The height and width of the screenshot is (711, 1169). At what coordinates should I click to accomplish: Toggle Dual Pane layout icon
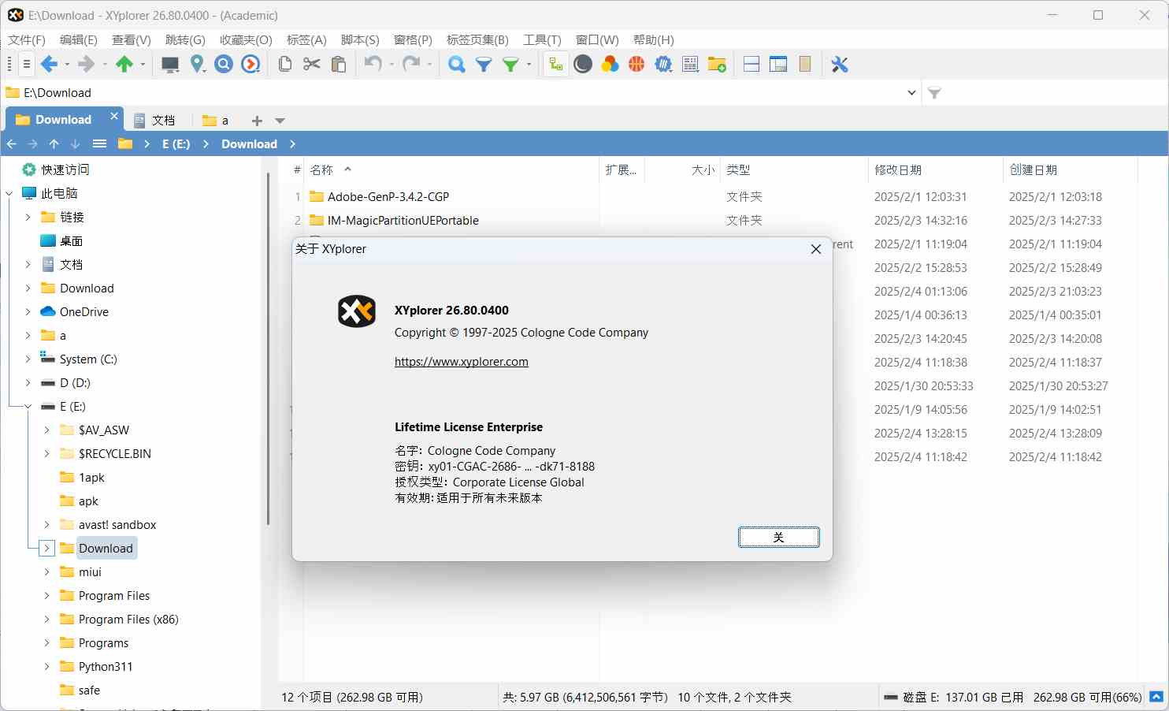(x=751, y=65)
